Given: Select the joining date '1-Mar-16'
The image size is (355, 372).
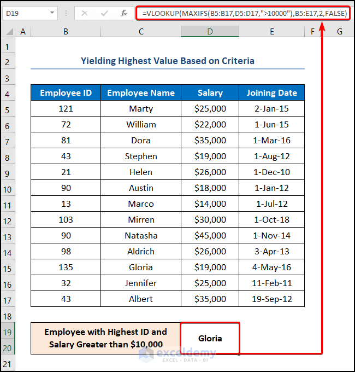Looking at the screenshot, I should click(x=272, y=141).
